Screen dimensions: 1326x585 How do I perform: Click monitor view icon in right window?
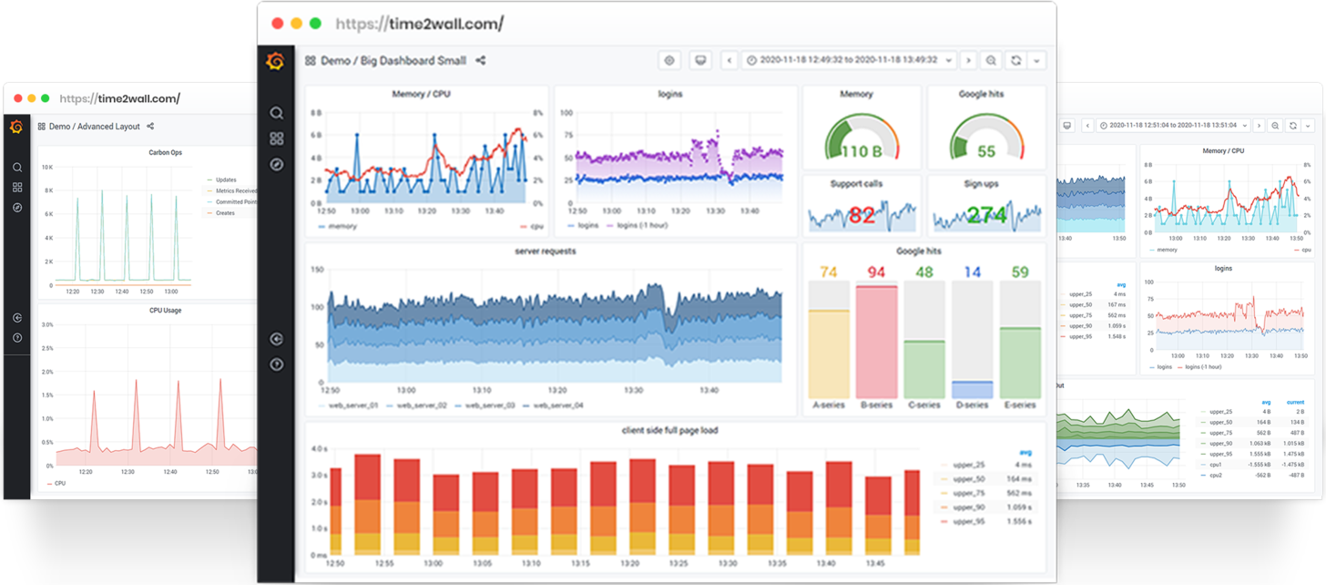pos(1067,126)
